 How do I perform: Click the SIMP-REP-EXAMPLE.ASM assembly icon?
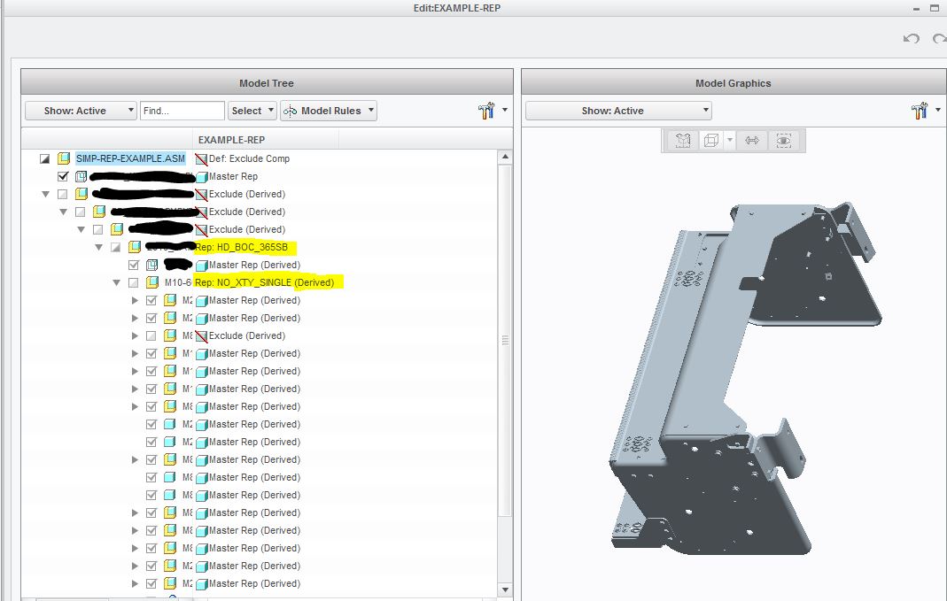tap(64, 158)
